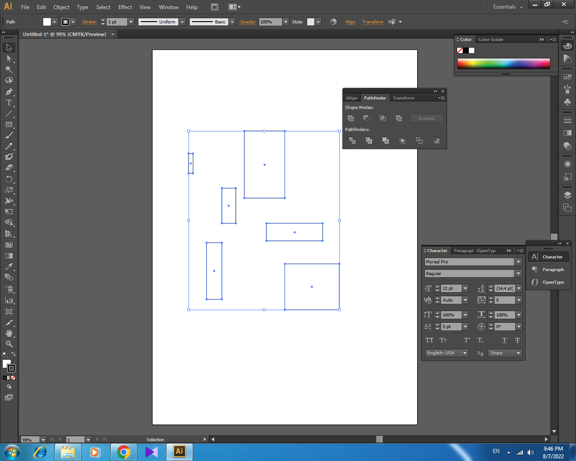Open font size dropdown 12 pt
Image resolution: width=576 pixels, height=461 pixels.
pos(465,289)
